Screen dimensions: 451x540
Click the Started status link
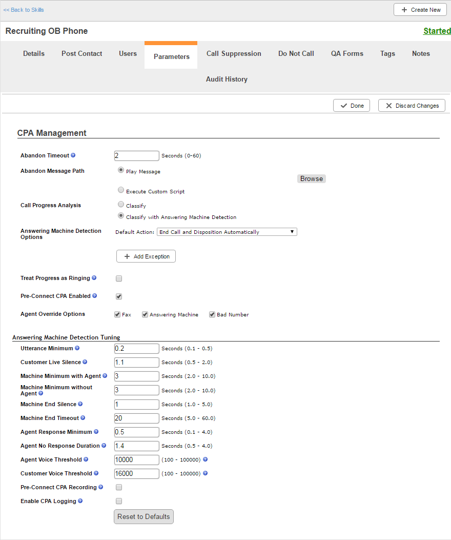click(437, 31)
